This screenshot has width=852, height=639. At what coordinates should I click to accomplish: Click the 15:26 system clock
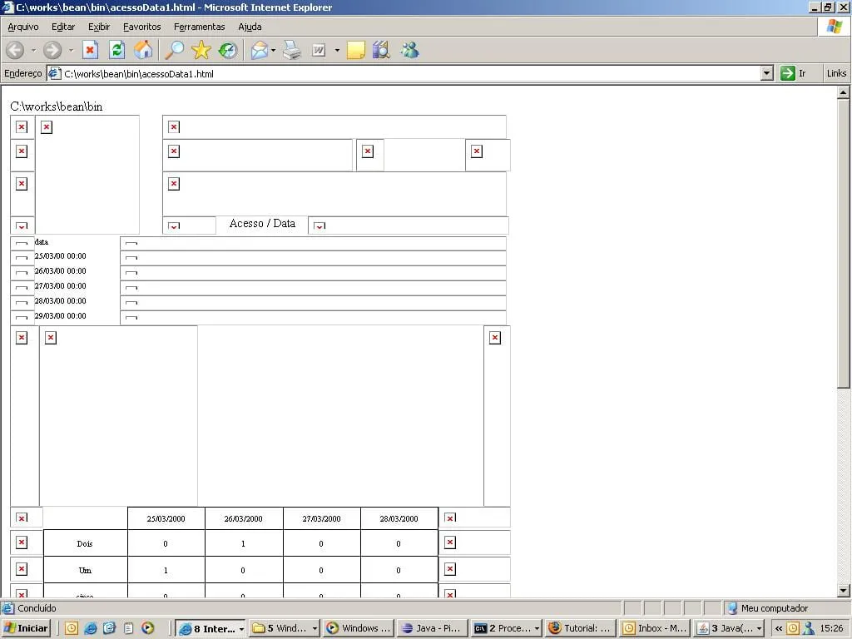pyautogui.click(x=831, y=629)
